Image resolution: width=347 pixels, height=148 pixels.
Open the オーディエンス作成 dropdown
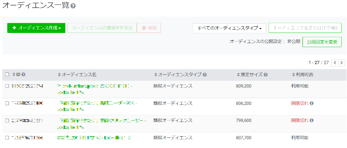click(x=36, y=28)
